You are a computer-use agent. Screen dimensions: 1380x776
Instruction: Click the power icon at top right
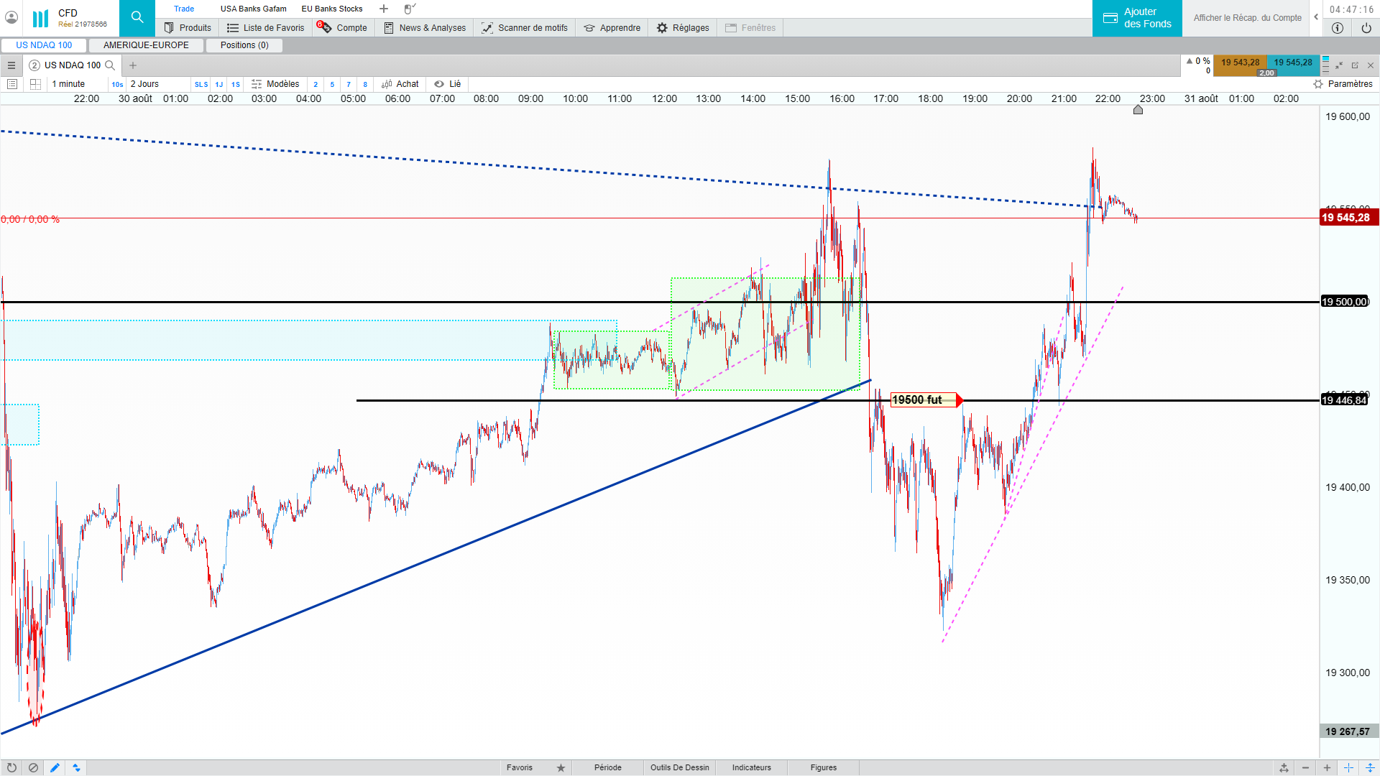tap(1366, 28)
